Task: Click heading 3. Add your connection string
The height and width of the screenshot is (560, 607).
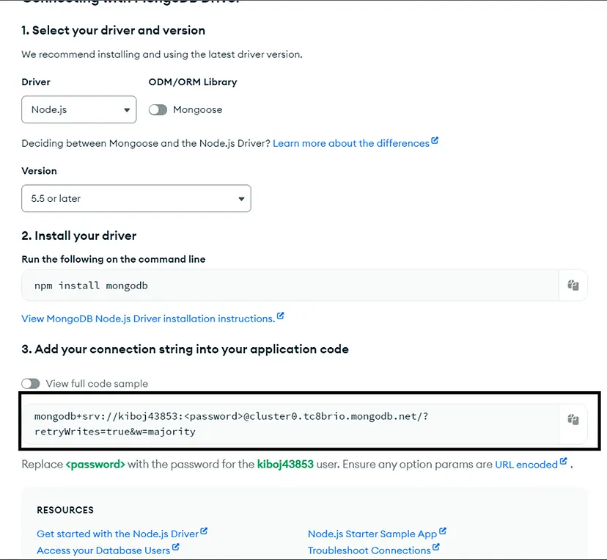Action: (185, 349)
